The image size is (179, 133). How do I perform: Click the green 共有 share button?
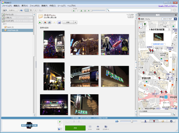[75, 128]
